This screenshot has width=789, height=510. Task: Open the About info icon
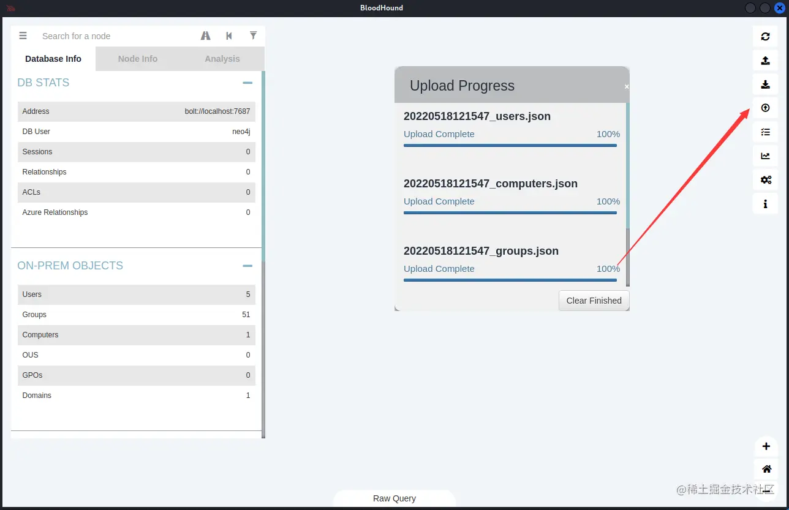[x=765, y=203]
